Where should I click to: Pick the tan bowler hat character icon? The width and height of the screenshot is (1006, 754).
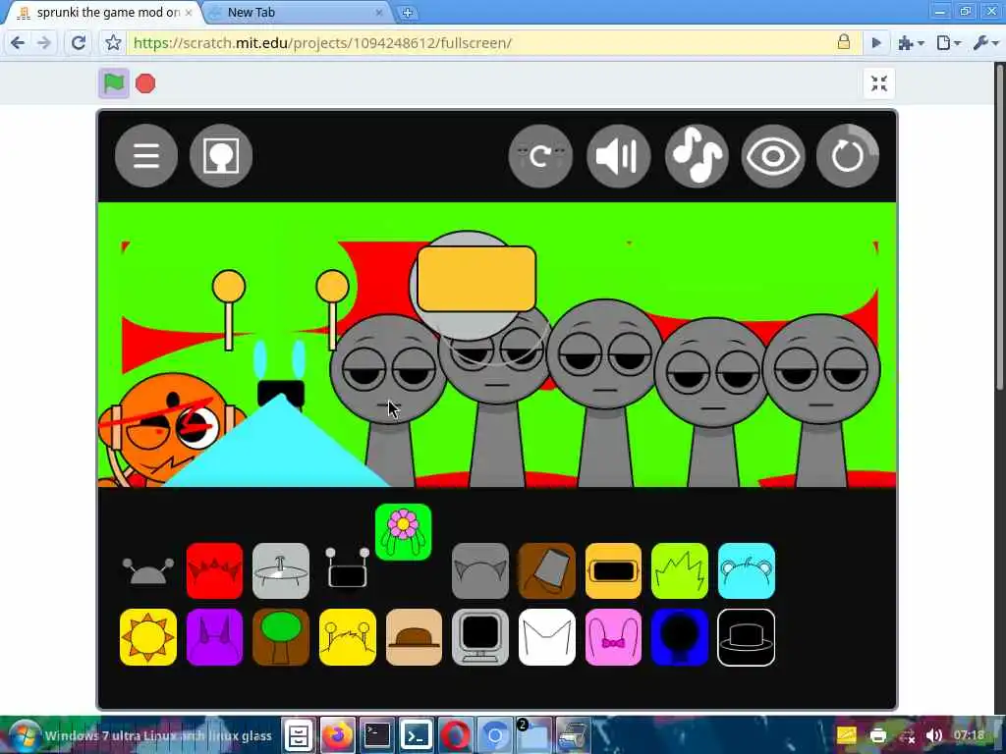click(x=414, y=637)
